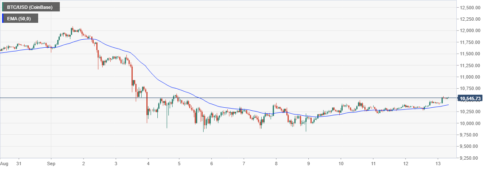Viewport: 489px width, 169px height.
Task: Click the current price tag 10,545.73
Action: pos(470,98)
